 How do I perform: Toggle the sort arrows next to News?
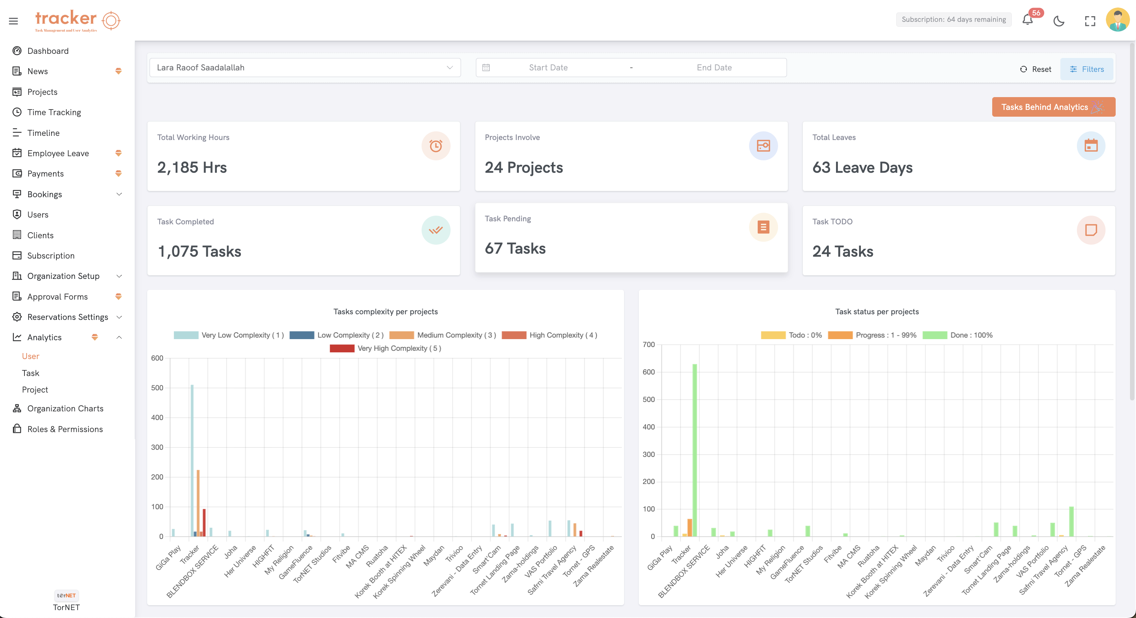pyautogui.click(x=118, y=71)
